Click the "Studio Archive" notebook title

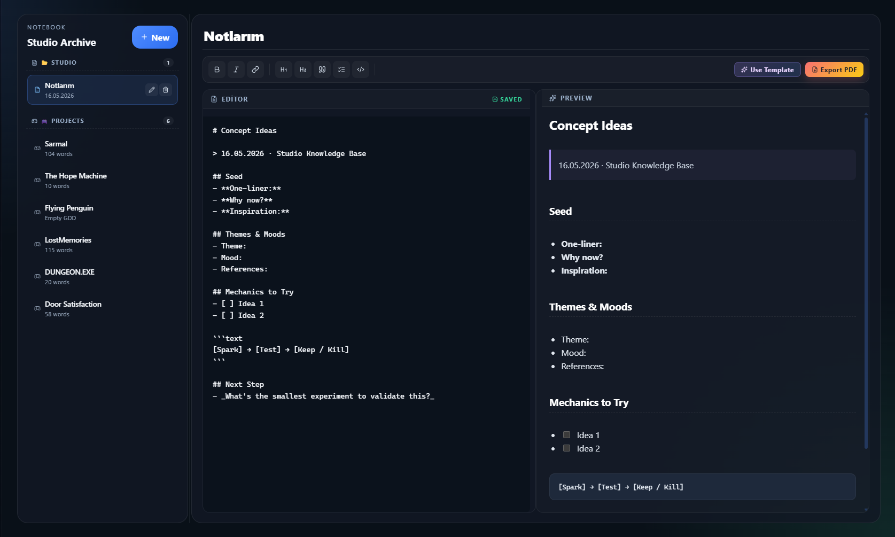[61, 42]
